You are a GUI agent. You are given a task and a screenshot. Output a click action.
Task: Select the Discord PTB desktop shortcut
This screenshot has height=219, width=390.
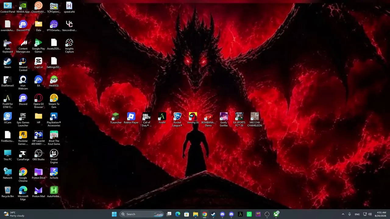[x=23, y=26]
